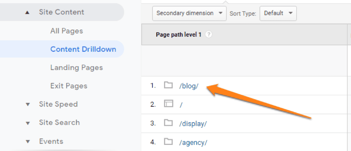The width and height of the screenshot is (351, 151).
Task: Drill into the /display/ path link
Action: [x=193, y=123]
